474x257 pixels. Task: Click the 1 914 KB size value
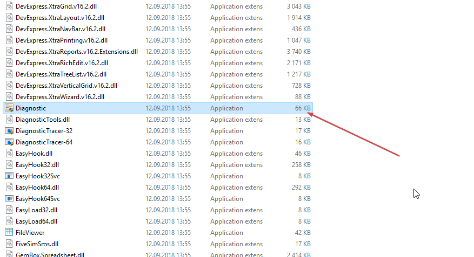299,18
